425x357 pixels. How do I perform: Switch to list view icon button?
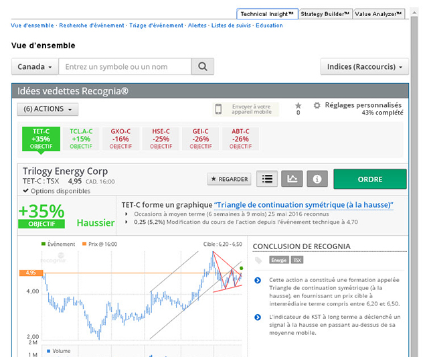pyautogui.click(x=267, y=179)
